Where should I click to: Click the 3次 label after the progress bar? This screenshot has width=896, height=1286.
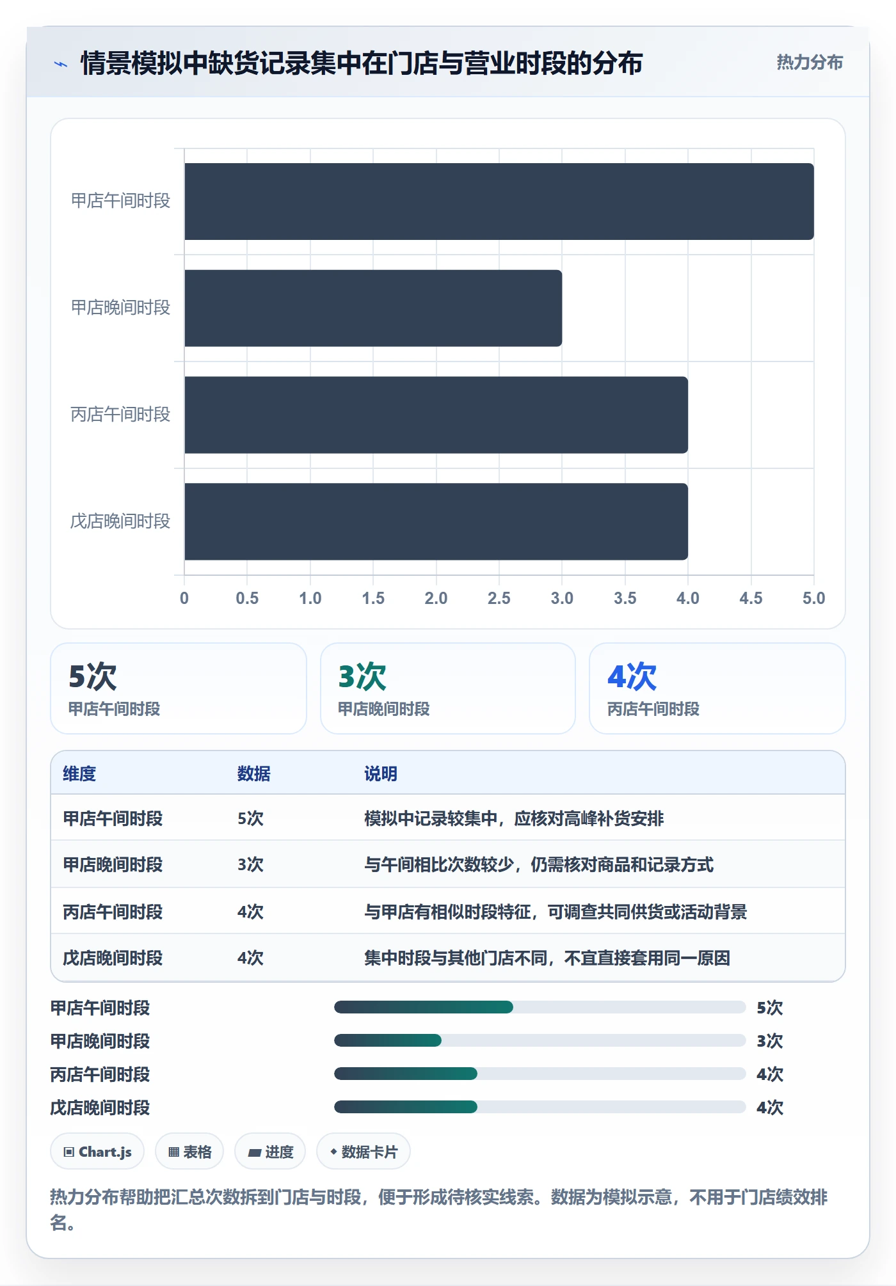[770, 1041]
